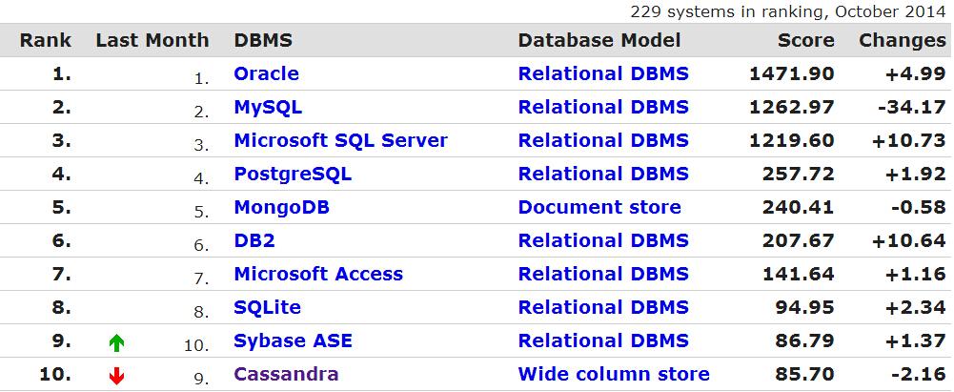Viewport: 954px width, 392px height.
Task: Go to the PostgreSQL page
Action: [x=293, y=174]
